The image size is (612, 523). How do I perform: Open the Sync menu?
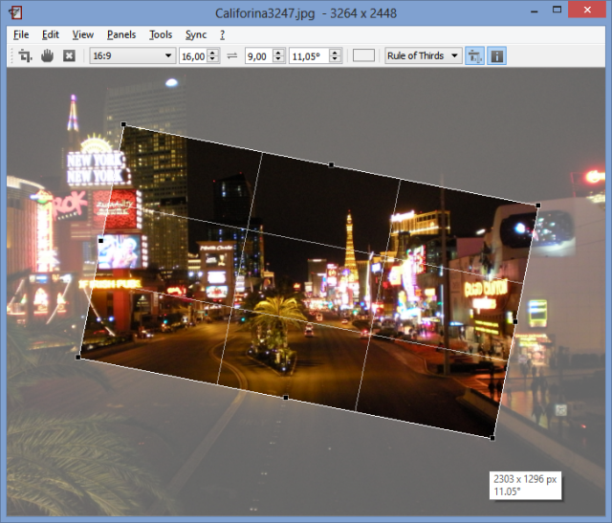coord(196,34)
